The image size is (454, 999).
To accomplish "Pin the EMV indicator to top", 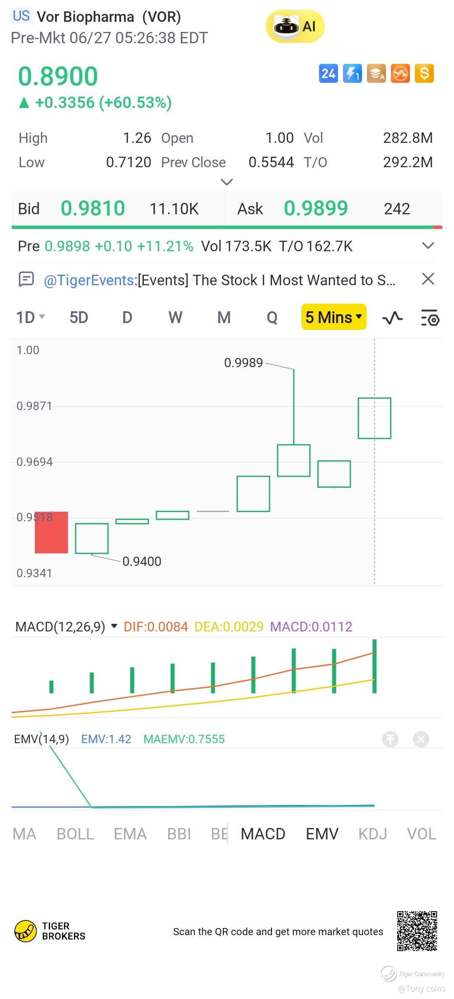I will pos(390,739).
